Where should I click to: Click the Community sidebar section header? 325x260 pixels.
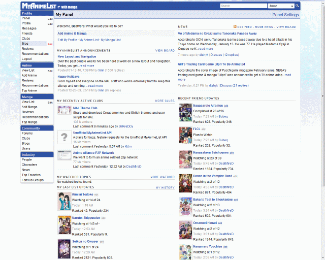coord(37,128)
